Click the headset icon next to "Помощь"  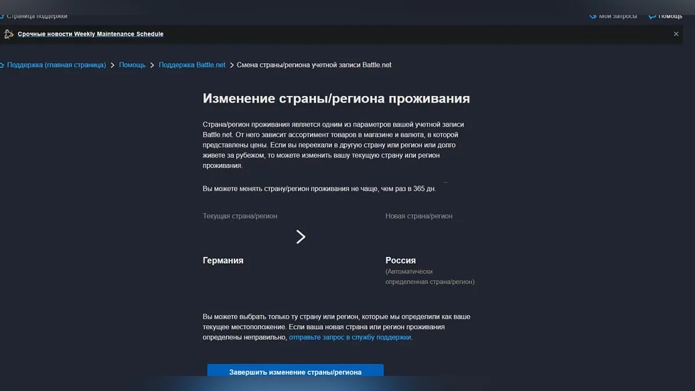[651, 16]
